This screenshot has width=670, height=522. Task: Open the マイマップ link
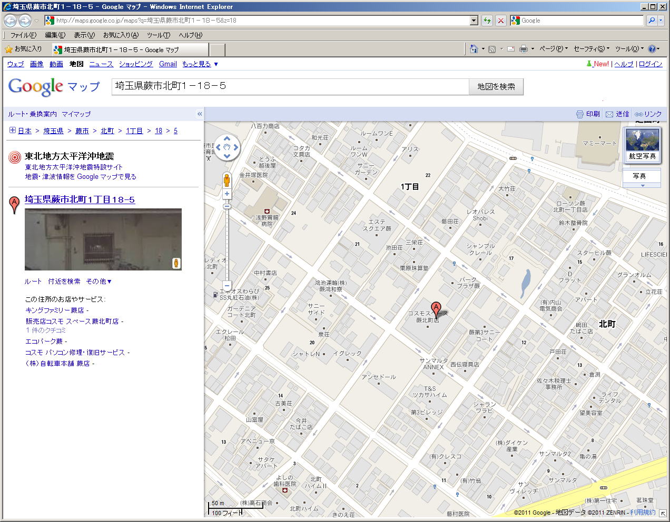(x=76, y=114)
